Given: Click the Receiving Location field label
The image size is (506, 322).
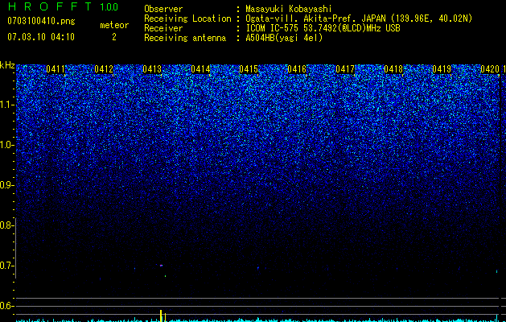Looking at the screenshot, I should tap(187, 19).
